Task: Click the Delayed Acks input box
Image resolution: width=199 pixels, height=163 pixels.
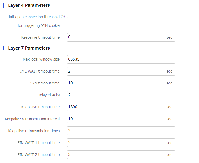Action: coord(121,95)
